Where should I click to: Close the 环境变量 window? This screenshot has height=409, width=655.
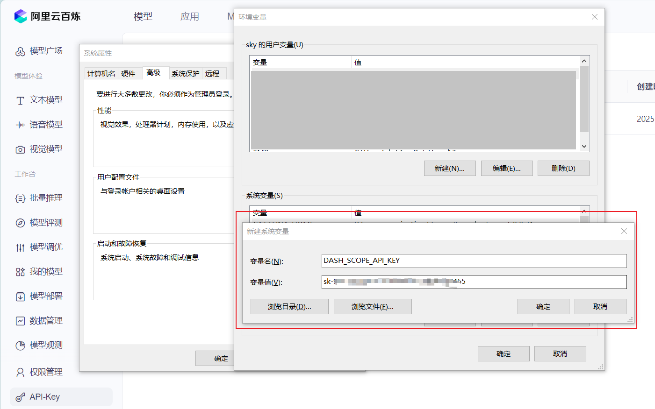[594, 17]
